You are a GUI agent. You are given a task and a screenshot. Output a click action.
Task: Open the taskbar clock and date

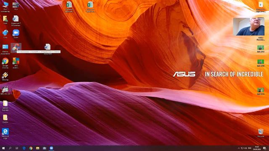pyautogui.click(x=257, y=148)
